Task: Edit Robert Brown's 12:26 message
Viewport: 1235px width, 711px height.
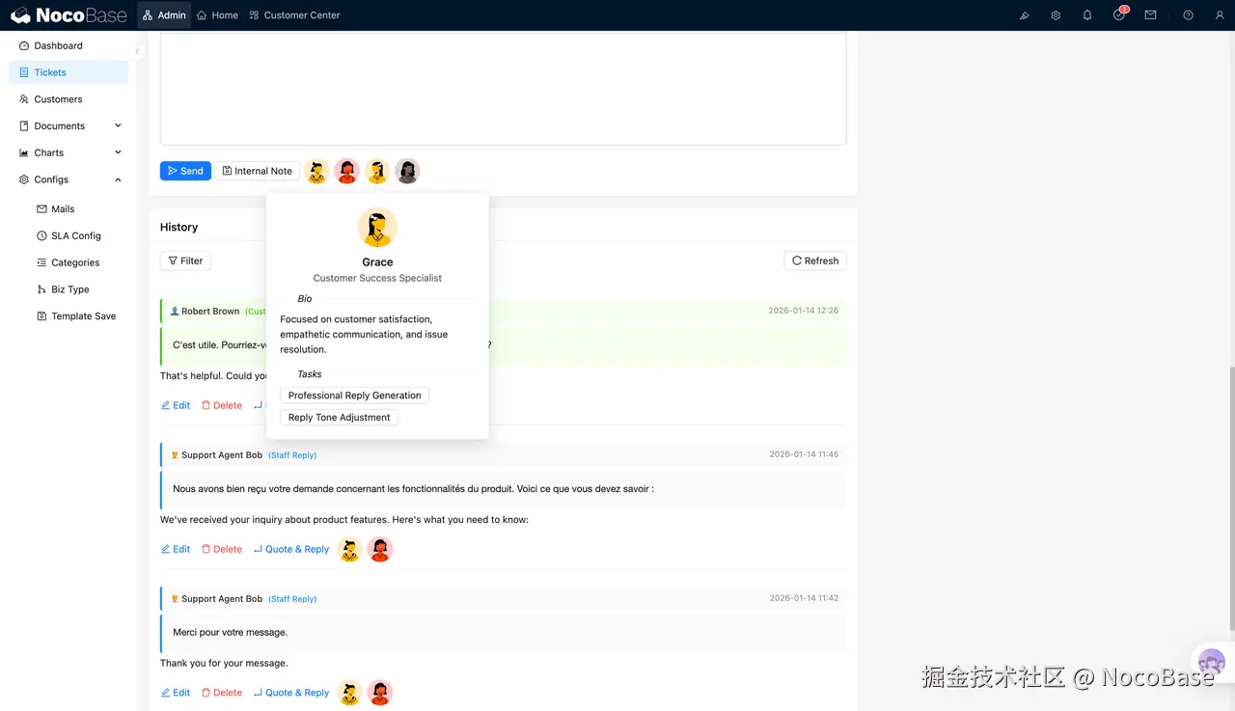Action: (176, 405)
